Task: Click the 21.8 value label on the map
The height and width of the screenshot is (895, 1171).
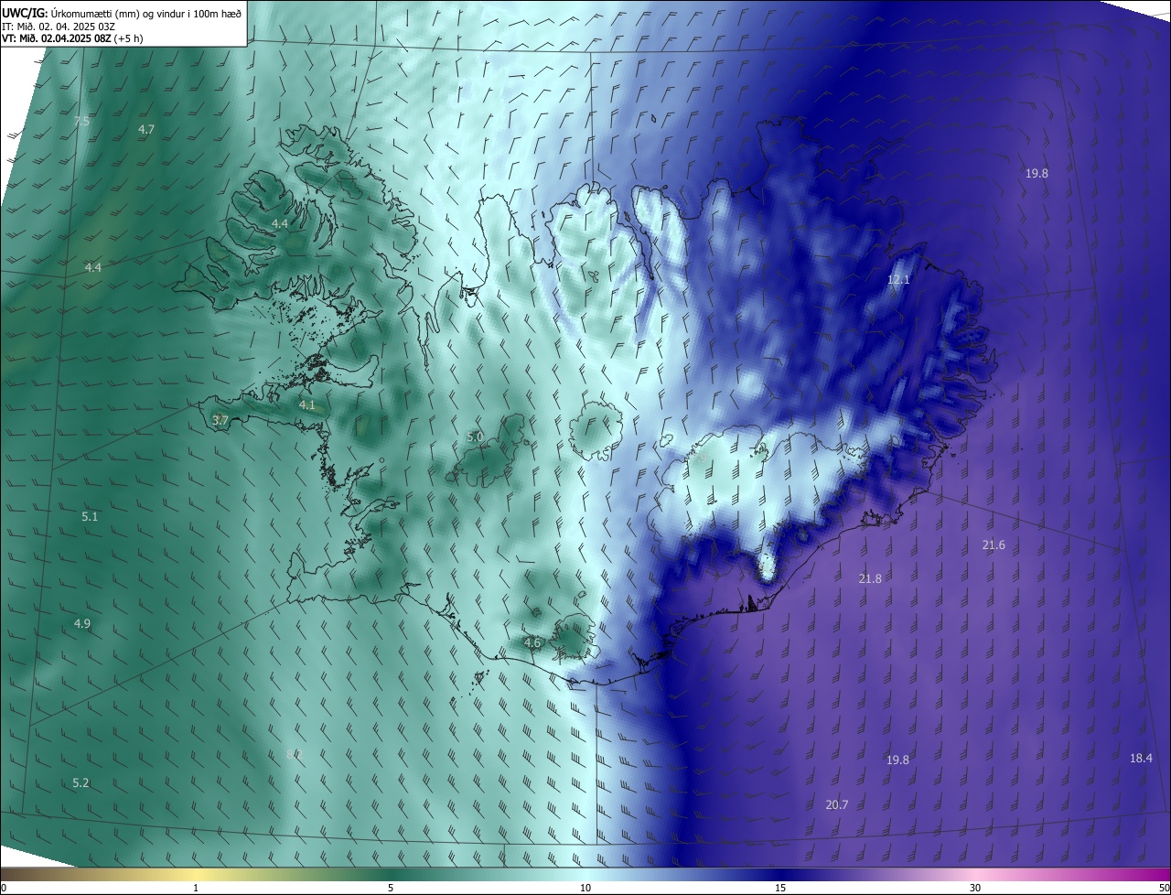Action: 870,578
